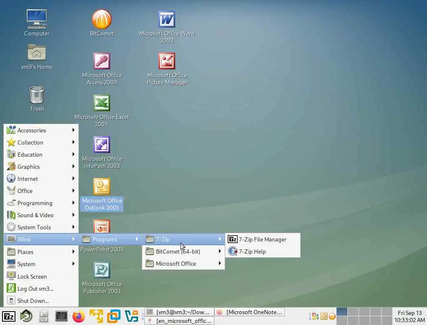Open the Places menu entry
The height and width of the screenshot is (325, 427).
[41, 251]
